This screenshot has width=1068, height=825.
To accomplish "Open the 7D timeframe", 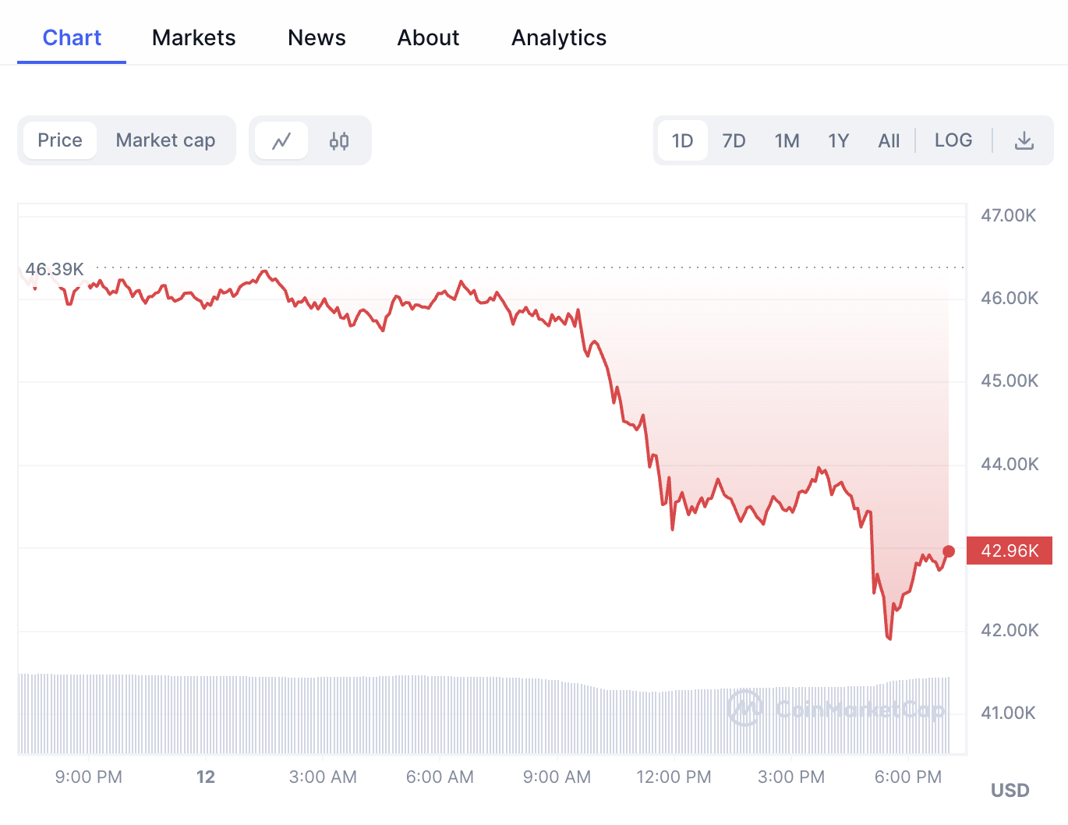I will (x=734, y=140).
